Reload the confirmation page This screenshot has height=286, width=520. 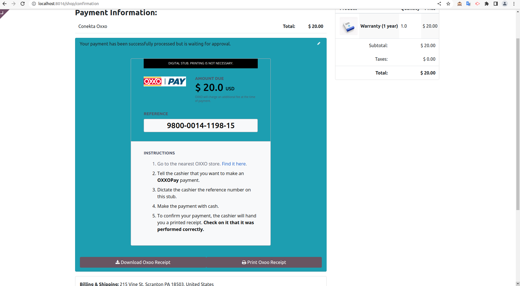click(23, 4)
